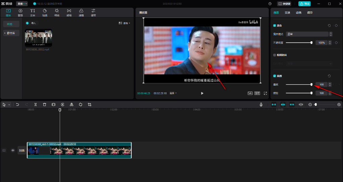Click the 封面 cover button
The width and height of the screenshot is (343, 182).
pos(22,150)
